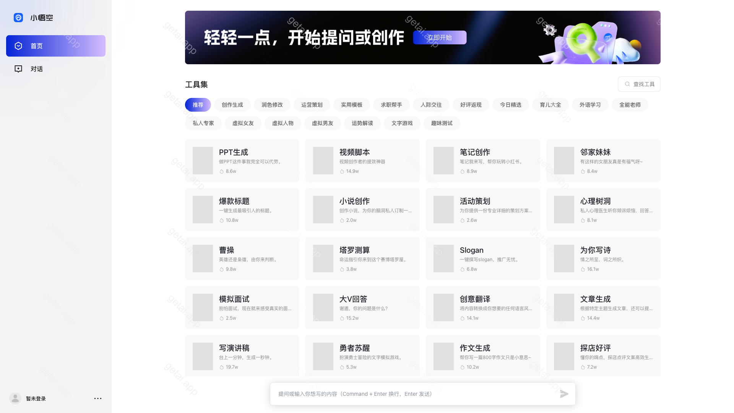Open the 塔罗测算 tool card thumbnail

pos(323,259)
